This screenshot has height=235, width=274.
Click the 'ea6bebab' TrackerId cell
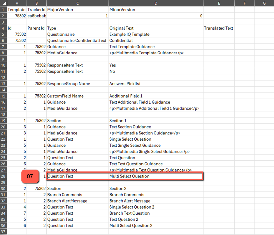coord(37,16)
